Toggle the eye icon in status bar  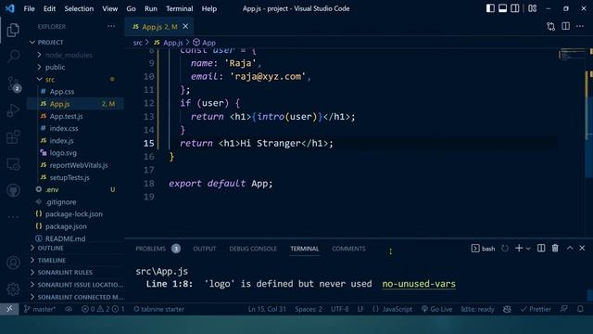pyautogui.click(x=69, y=309)
